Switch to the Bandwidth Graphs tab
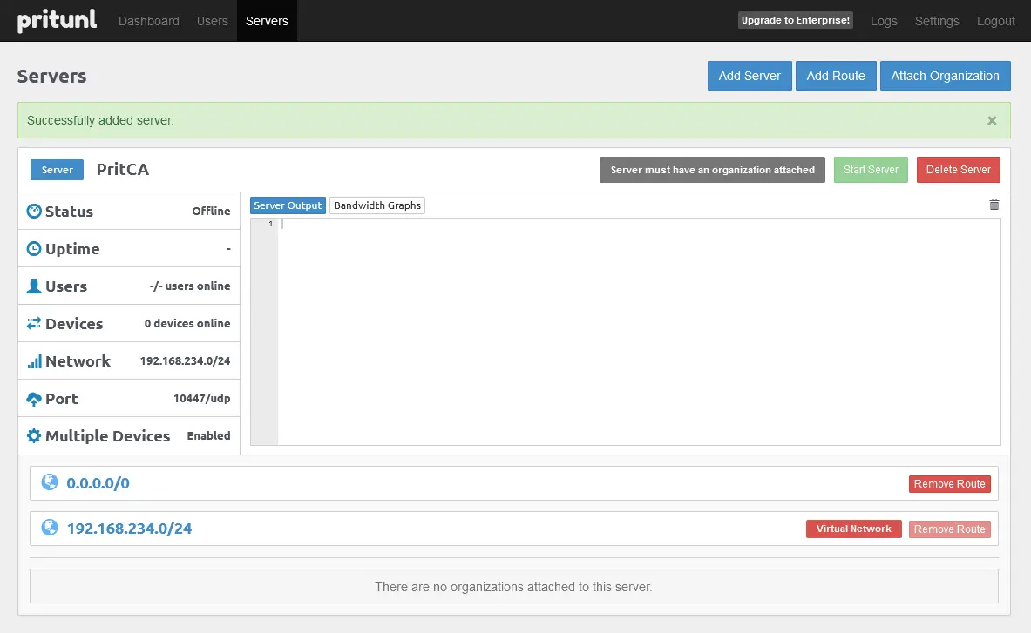Viewport: 1031px width, 633px height. (x=377, y=205)
